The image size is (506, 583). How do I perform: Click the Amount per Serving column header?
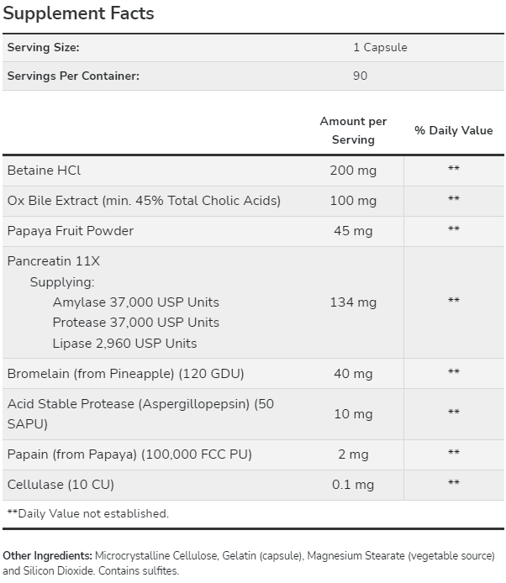coord(353,130)
